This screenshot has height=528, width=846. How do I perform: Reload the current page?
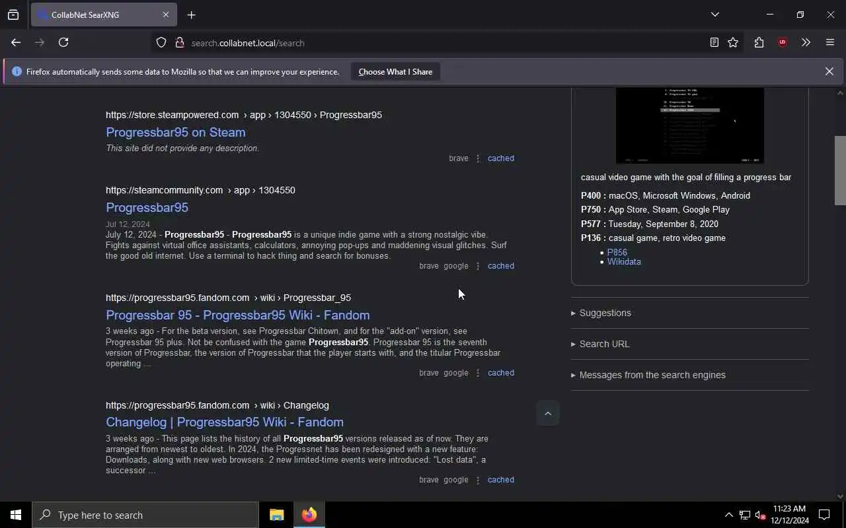coord(63,42)
